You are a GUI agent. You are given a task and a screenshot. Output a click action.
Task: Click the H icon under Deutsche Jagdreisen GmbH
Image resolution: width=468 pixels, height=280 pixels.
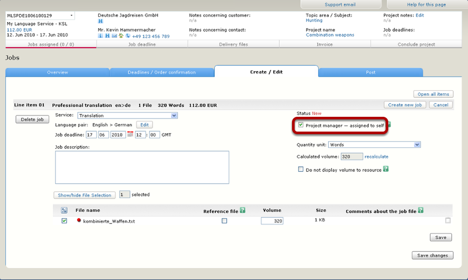click(x=101, y=21)
